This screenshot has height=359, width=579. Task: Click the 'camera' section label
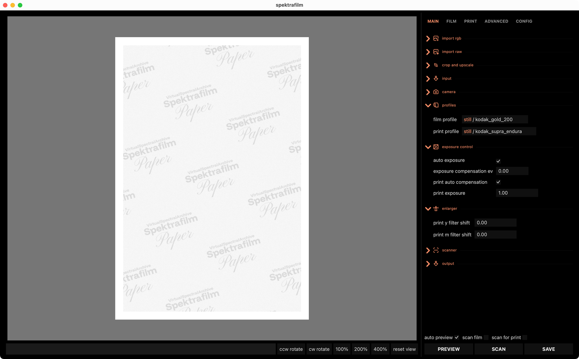tap(449, 92)
